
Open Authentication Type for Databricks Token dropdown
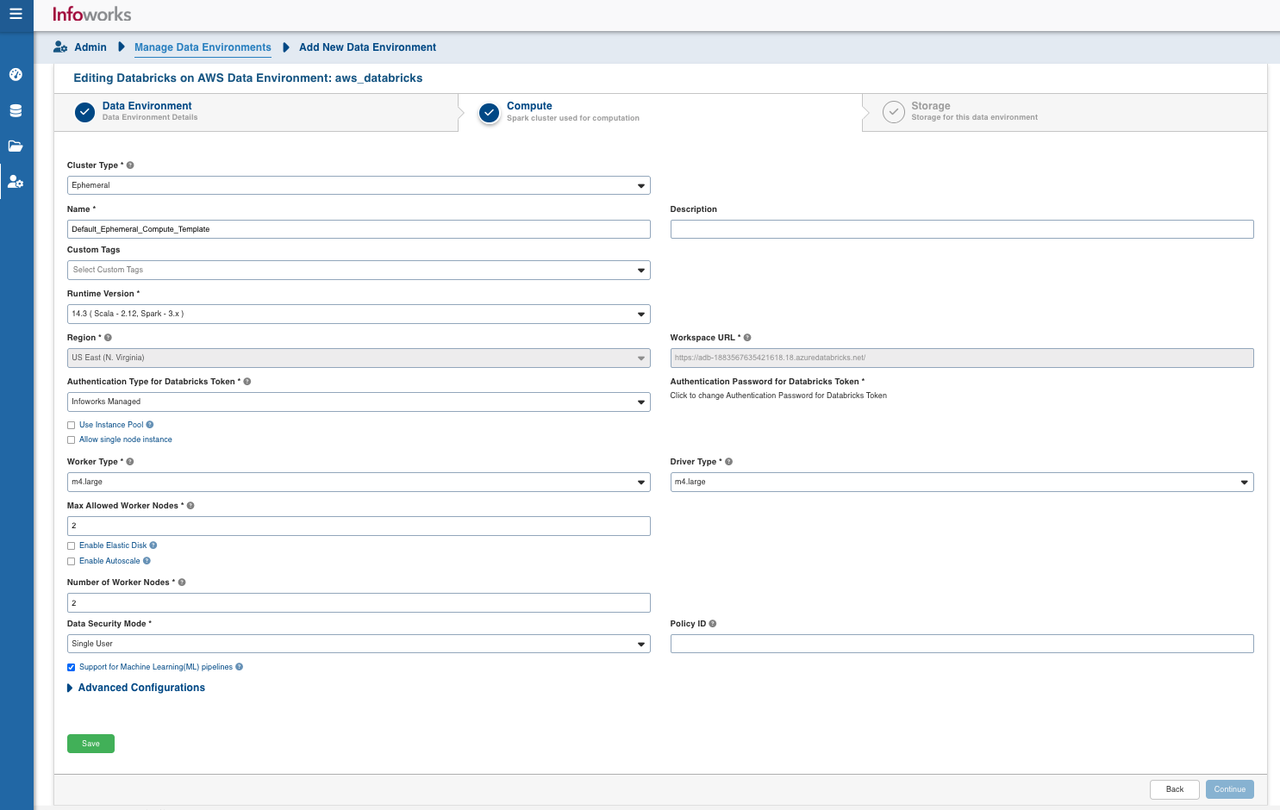coord(359,402)
